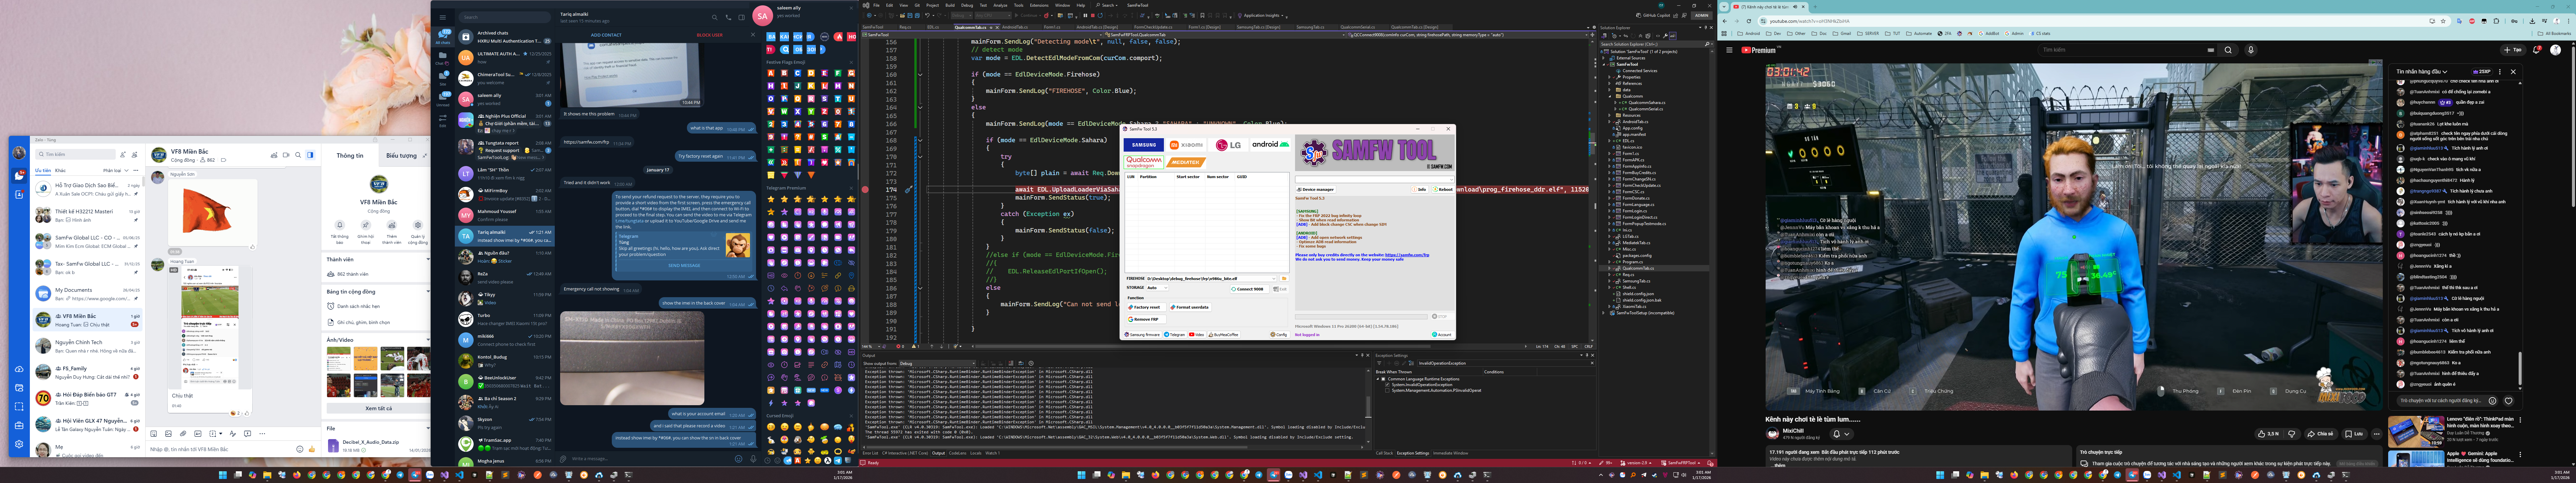This screenshot has width=2576, height=483.
Task: Bookmark page with star icon
Action: click(2443, 21)
